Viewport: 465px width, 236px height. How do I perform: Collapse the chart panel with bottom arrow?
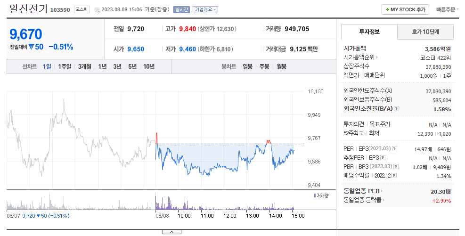pyautogui.click(x=171, y=232)
